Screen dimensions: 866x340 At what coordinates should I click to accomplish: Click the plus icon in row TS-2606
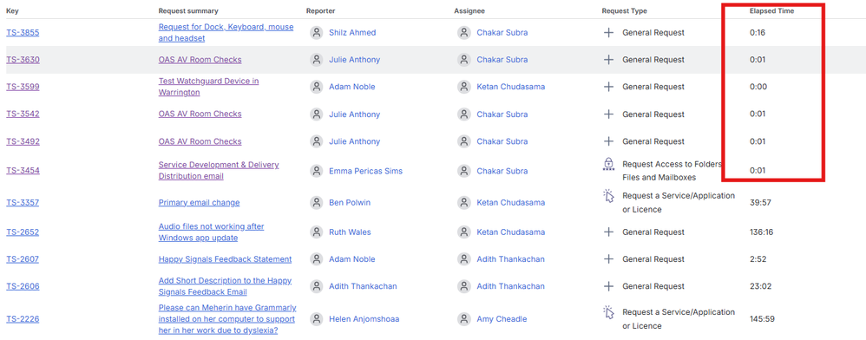pos(608,286)
